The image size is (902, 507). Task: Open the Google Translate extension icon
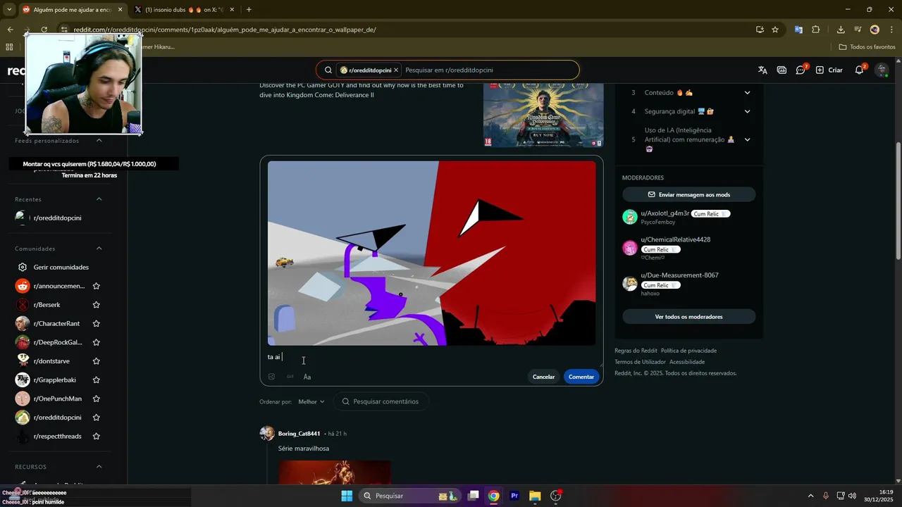click(x=798, y=30)
